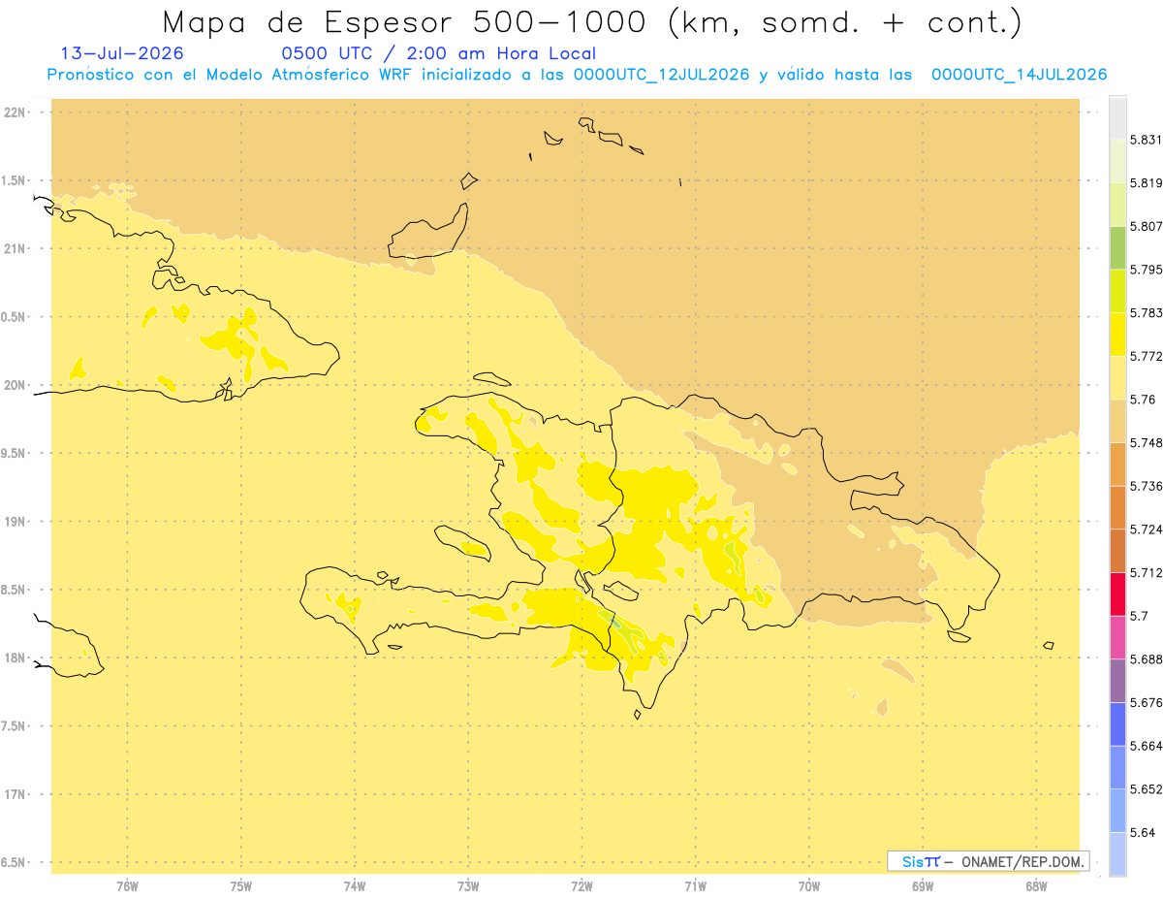Image resolution: width=1163 pixels, height=899 pixels.
Task: Click the legend value 5.7
Action: (1139, 616)
